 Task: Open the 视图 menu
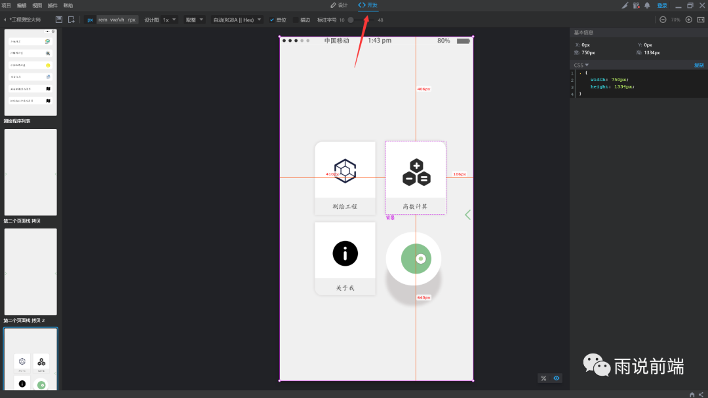click(37, 5)
